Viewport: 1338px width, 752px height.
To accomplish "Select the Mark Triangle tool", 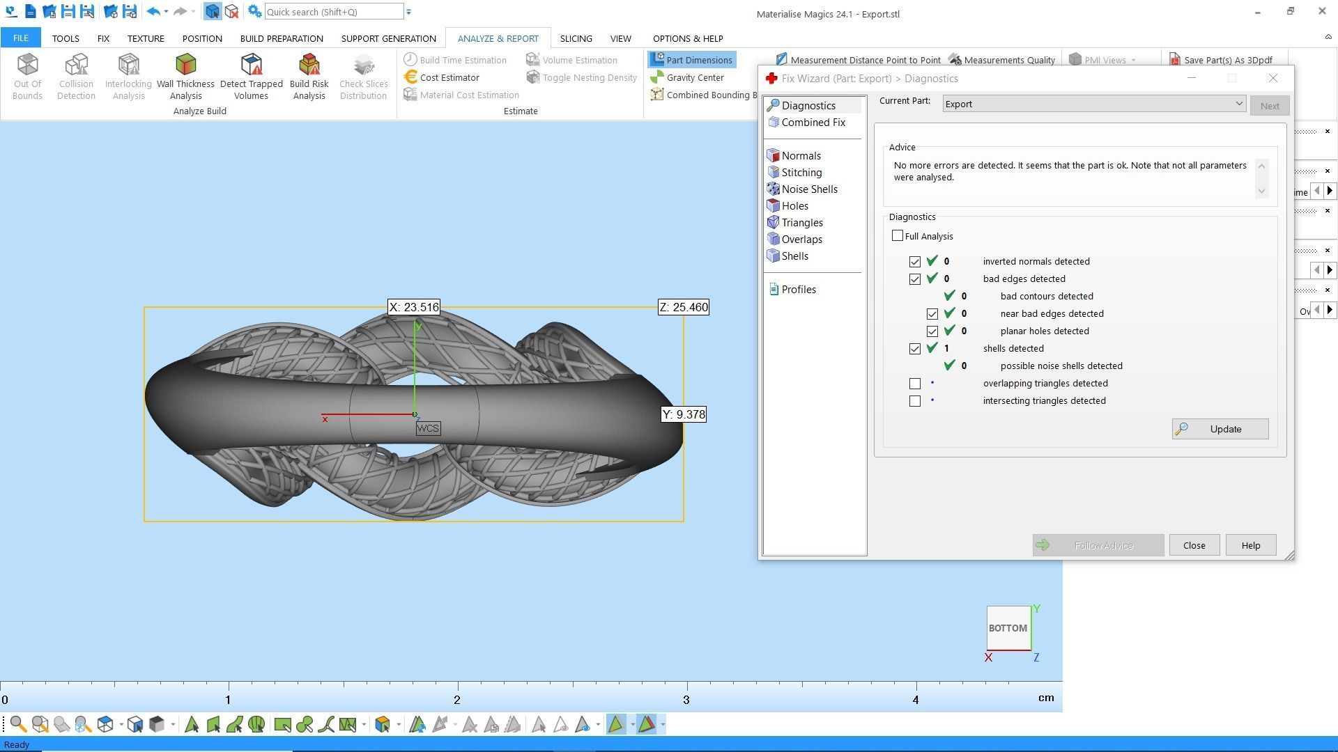I will click(192, 725).
